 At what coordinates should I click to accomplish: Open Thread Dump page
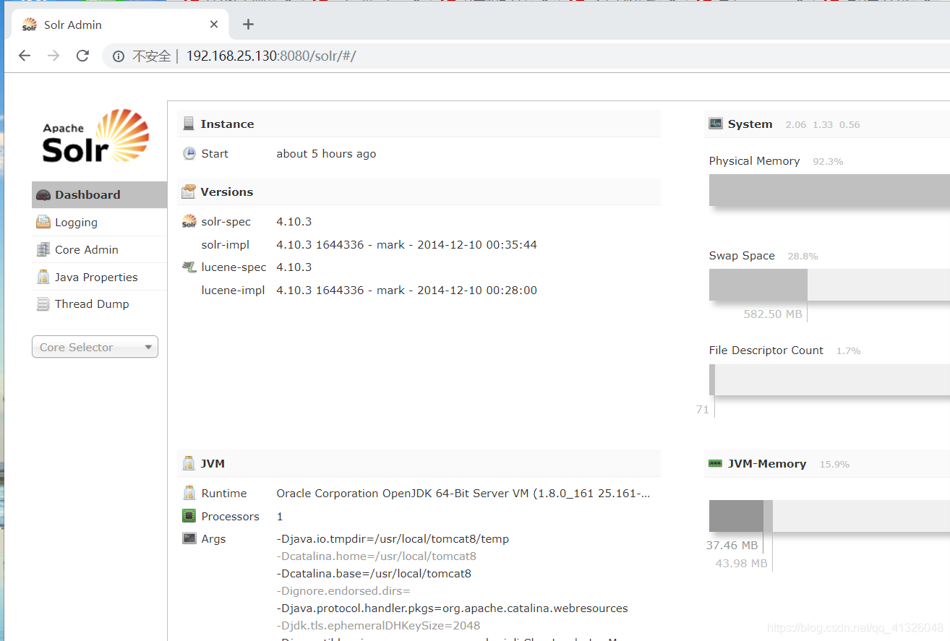pos(100,304)
